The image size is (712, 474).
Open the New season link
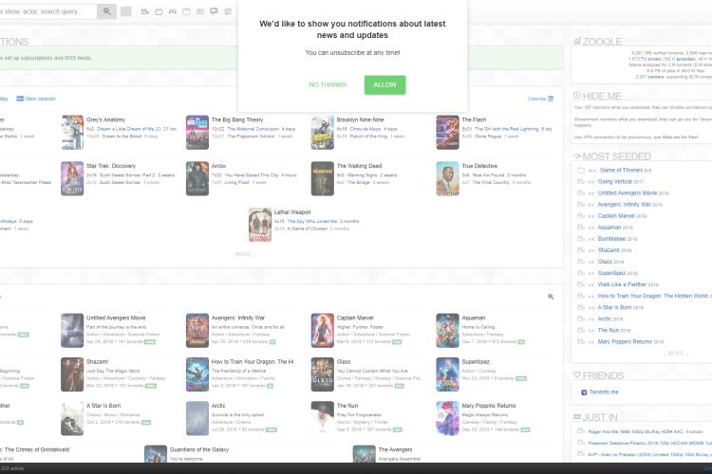pyautogui.click(x=41, y=99)
